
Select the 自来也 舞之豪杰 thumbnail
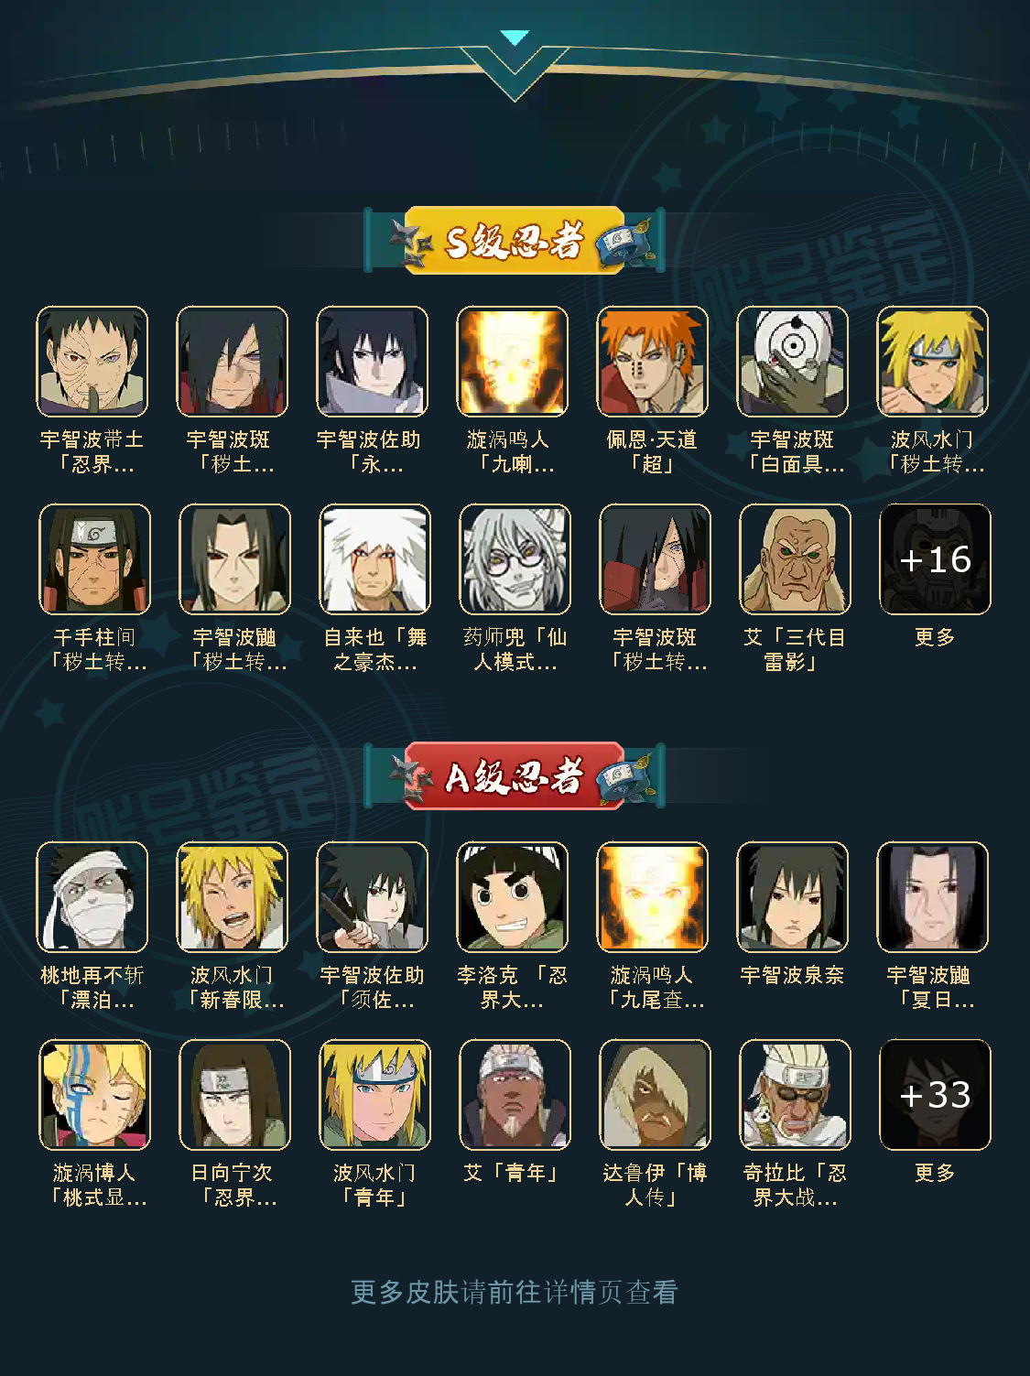click(x=374, y=558)
